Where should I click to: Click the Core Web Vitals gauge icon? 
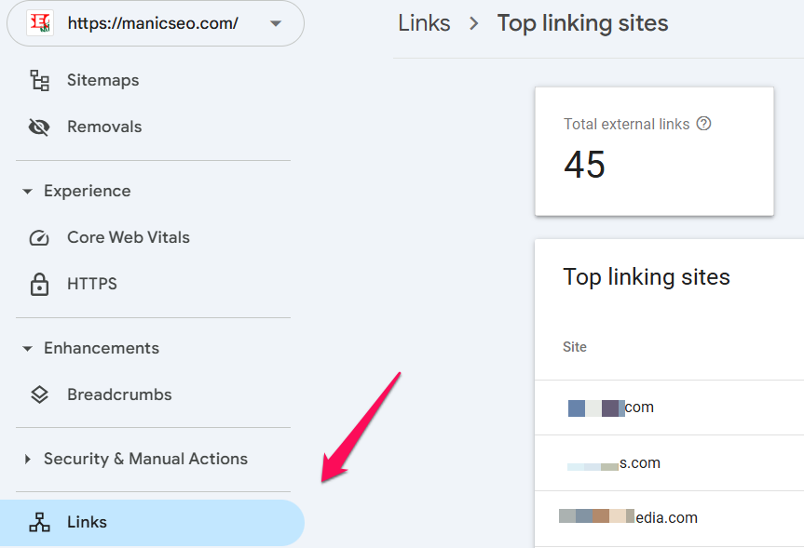pos(39,237)
